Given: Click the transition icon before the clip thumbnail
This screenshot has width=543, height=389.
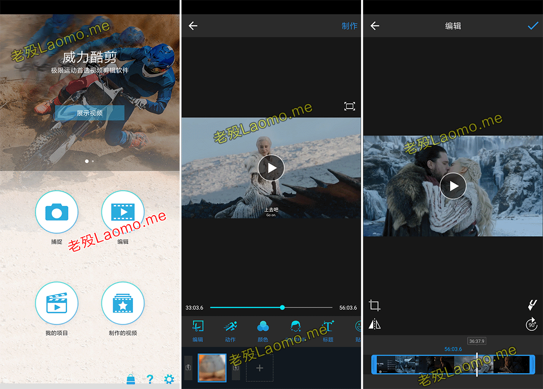Looking at the screenshot, I should pyautogui.click(x=189, y=368).
